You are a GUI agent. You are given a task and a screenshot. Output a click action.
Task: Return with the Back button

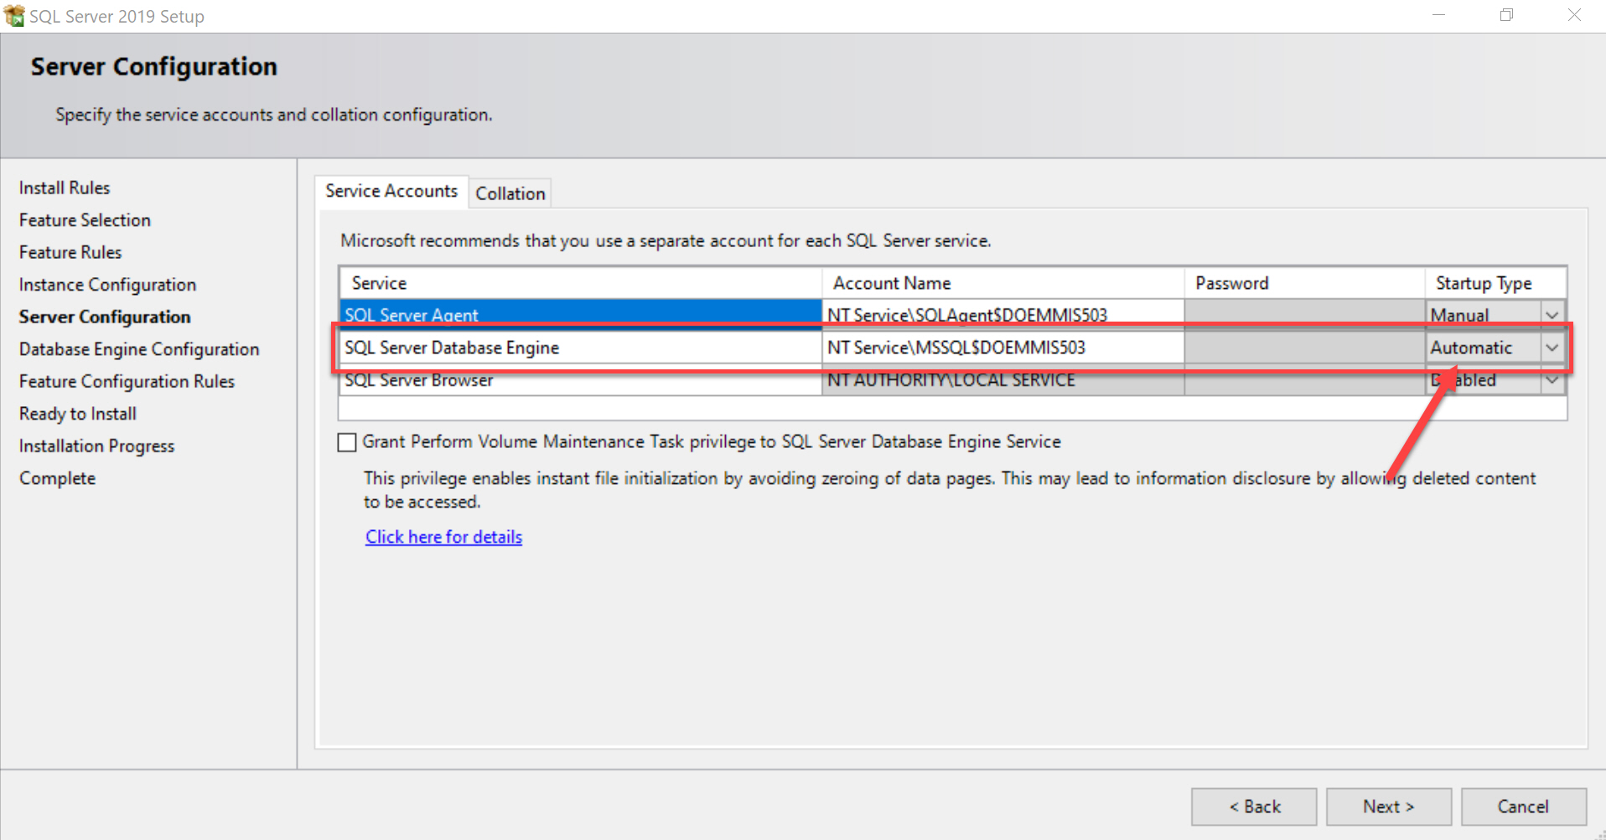click(1254, 807)
